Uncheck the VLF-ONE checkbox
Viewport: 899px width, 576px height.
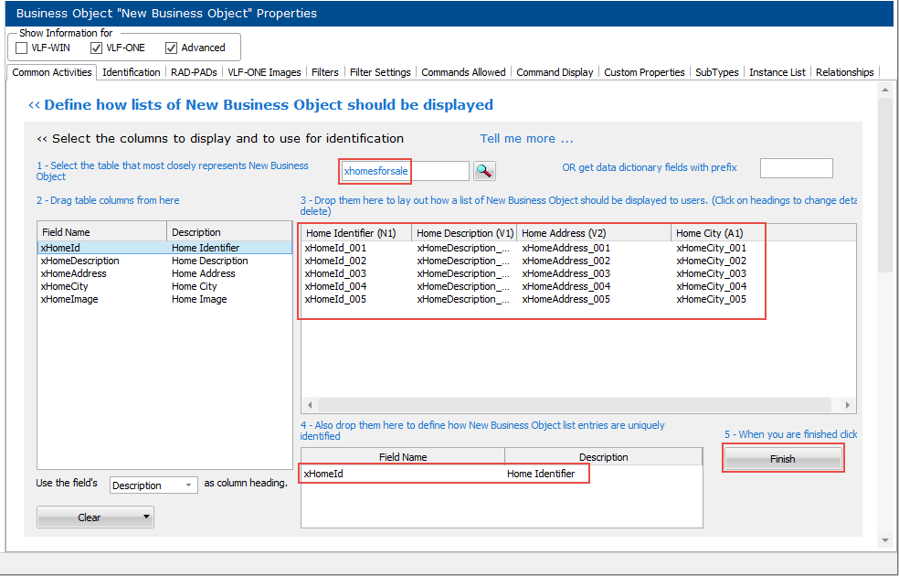(x=96, y=48)
